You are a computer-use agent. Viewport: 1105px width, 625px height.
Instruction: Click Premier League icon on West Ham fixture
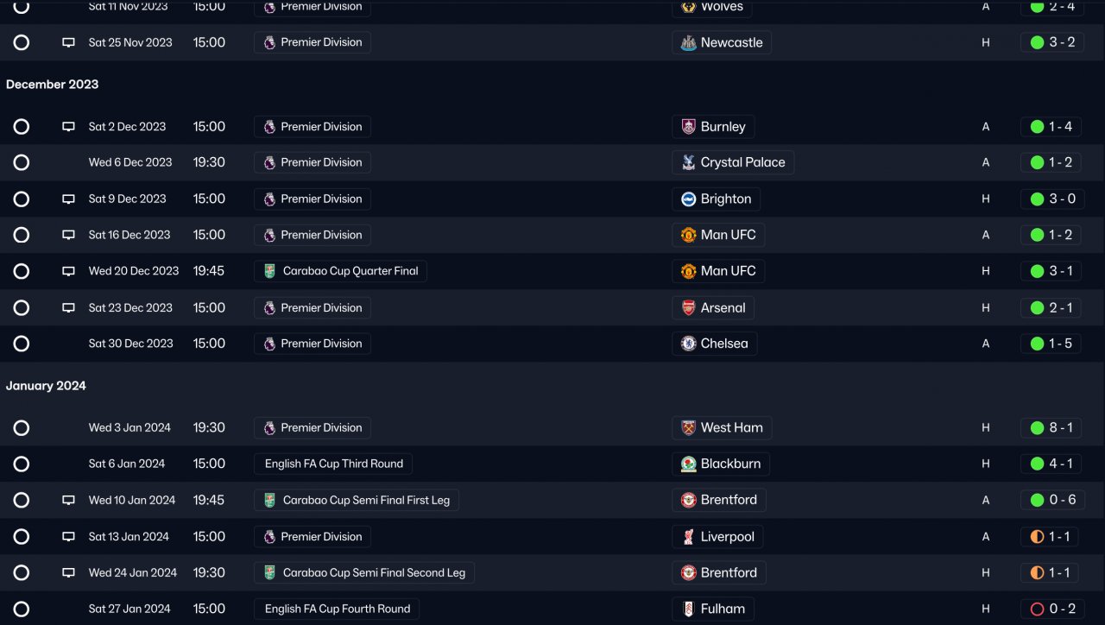pos(269,428)
